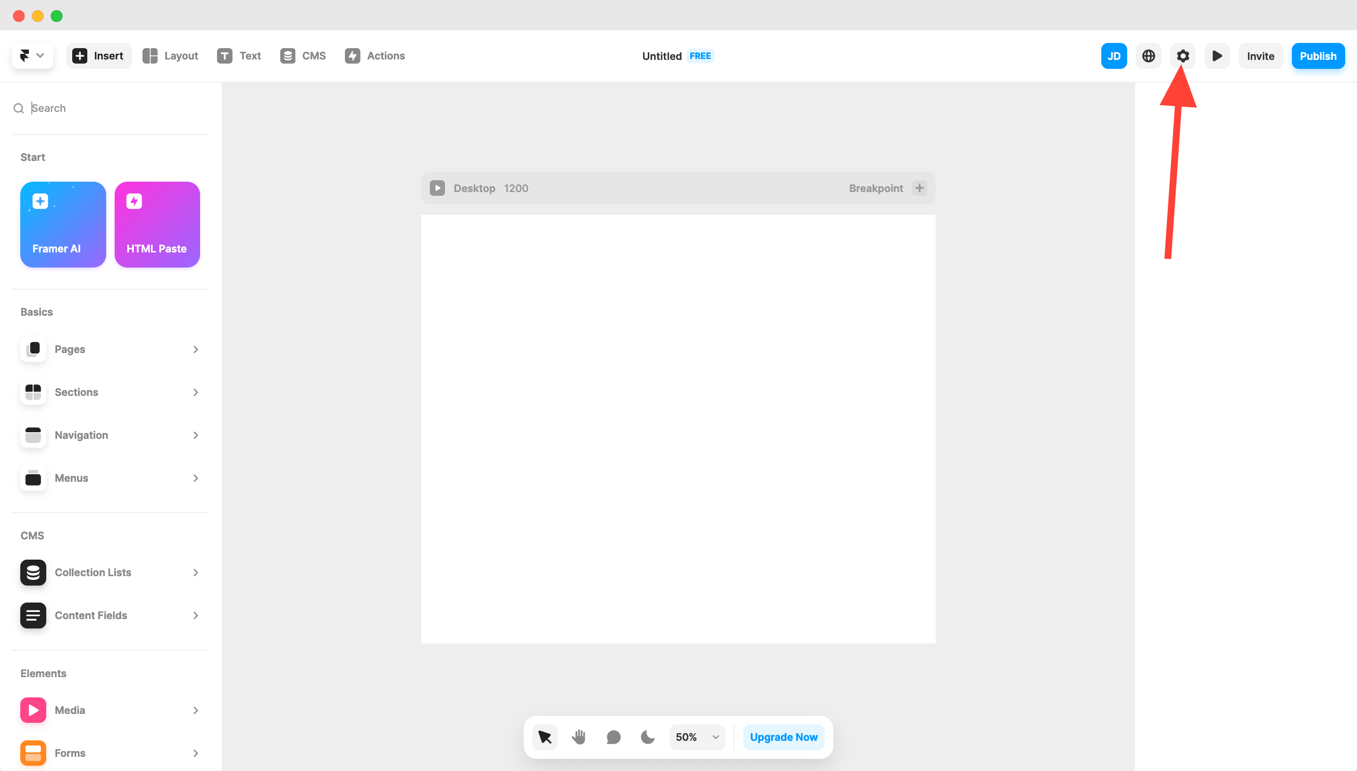Click the preview play button in toolbar
This screenshot has height=771, width=1357.
pyautogui.click(x=1217, y=56)
